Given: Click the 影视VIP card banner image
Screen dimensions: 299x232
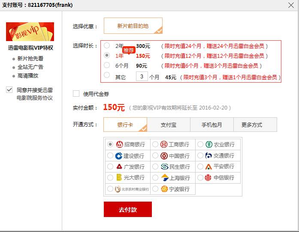Looking at the screenshot, I should click(30, 32).
